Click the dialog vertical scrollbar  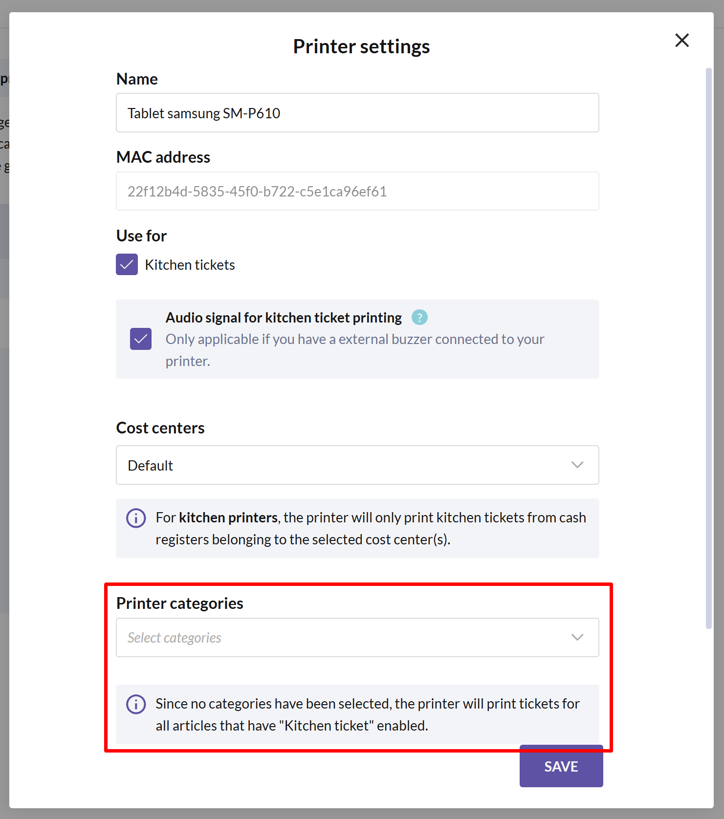click(709, 348)
